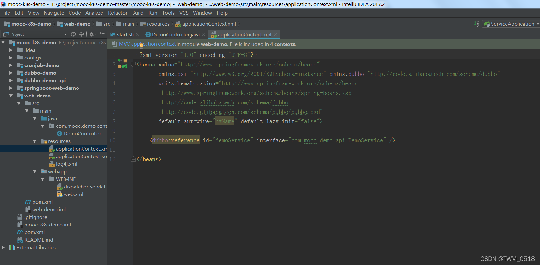
Task: Expand the cronjob-demo module
Action: pyautogui.click(x=11, y=65)
